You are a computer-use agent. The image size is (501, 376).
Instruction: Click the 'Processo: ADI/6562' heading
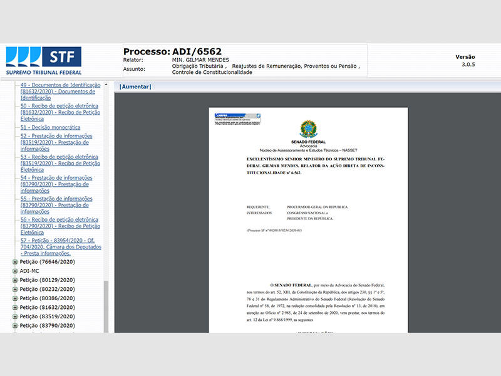172,51
